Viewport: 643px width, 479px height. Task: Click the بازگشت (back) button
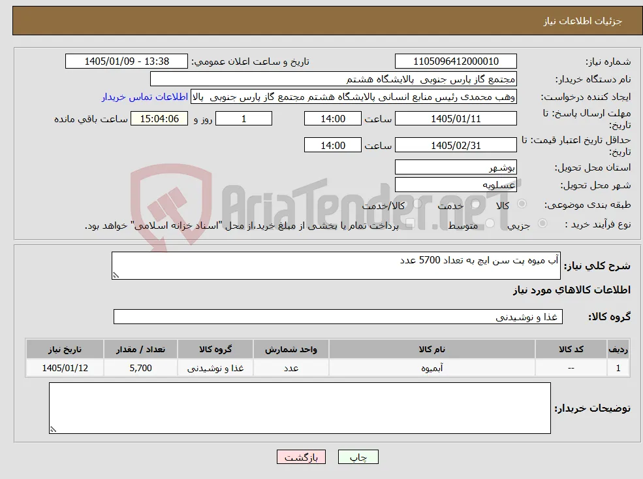pyautogui.click(x=301, y=457)
